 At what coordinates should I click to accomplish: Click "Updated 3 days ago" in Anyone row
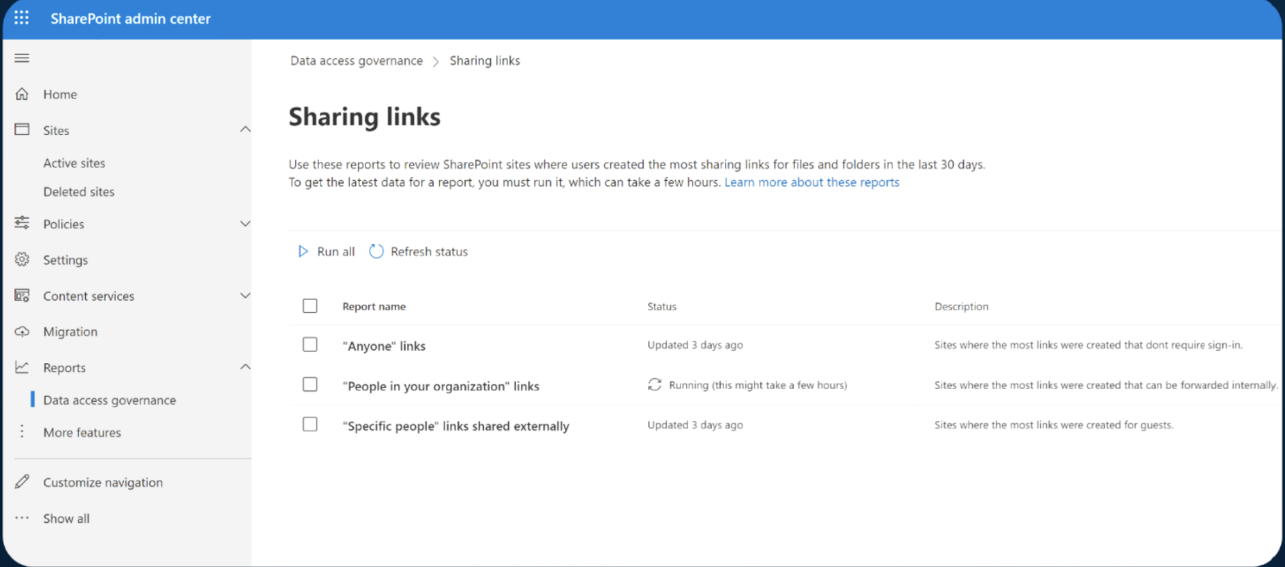click(x=695, y=345)
